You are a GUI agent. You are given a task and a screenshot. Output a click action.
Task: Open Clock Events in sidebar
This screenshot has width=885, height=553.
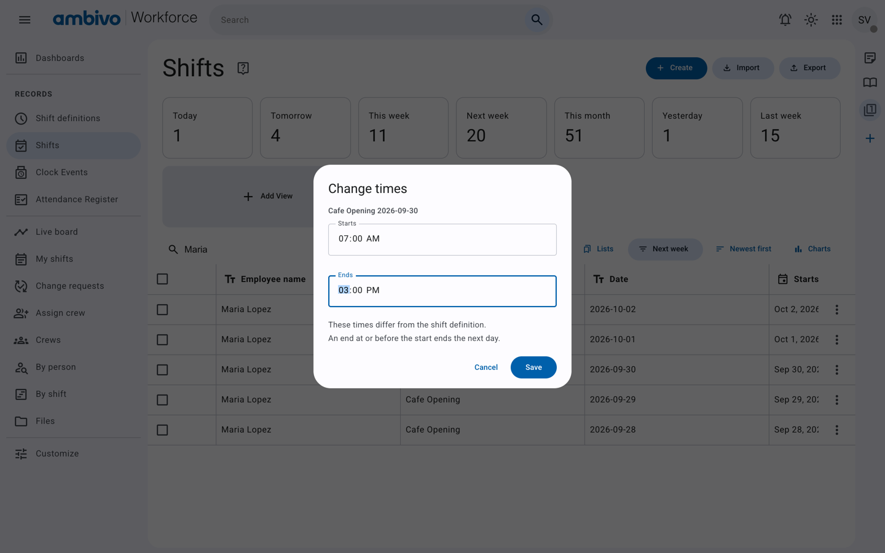pyautogui.click(x=74, y=173)
